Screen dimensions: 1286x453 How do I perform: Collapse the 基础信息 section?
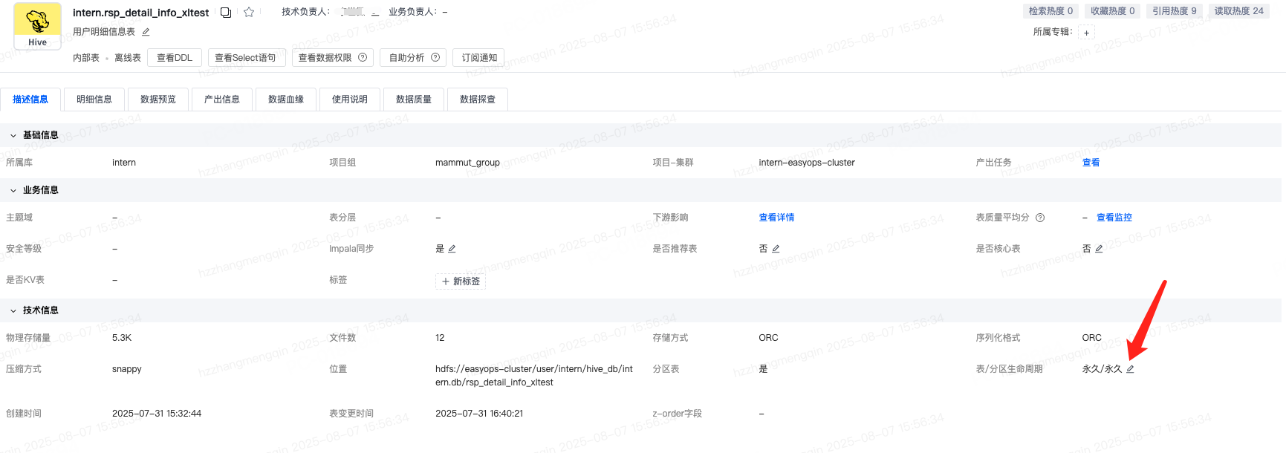[x=13, y=136]
